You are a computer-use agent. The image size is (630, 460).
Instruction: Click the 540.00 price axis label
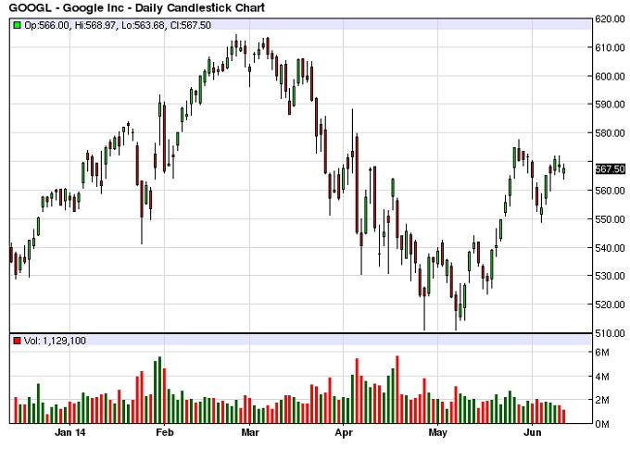point(610,248)
